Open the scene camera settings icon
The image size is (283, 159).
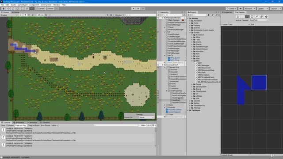pyautogui.click(x=112, y=15)
